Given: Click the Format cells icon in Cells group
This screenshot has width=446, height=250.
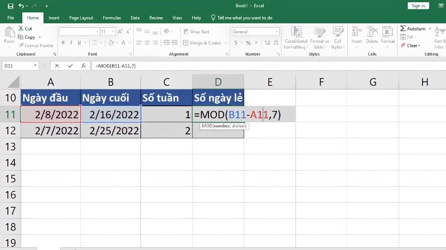Looking at the screenshot, I should pyautogui.click(x=387, y=32).
